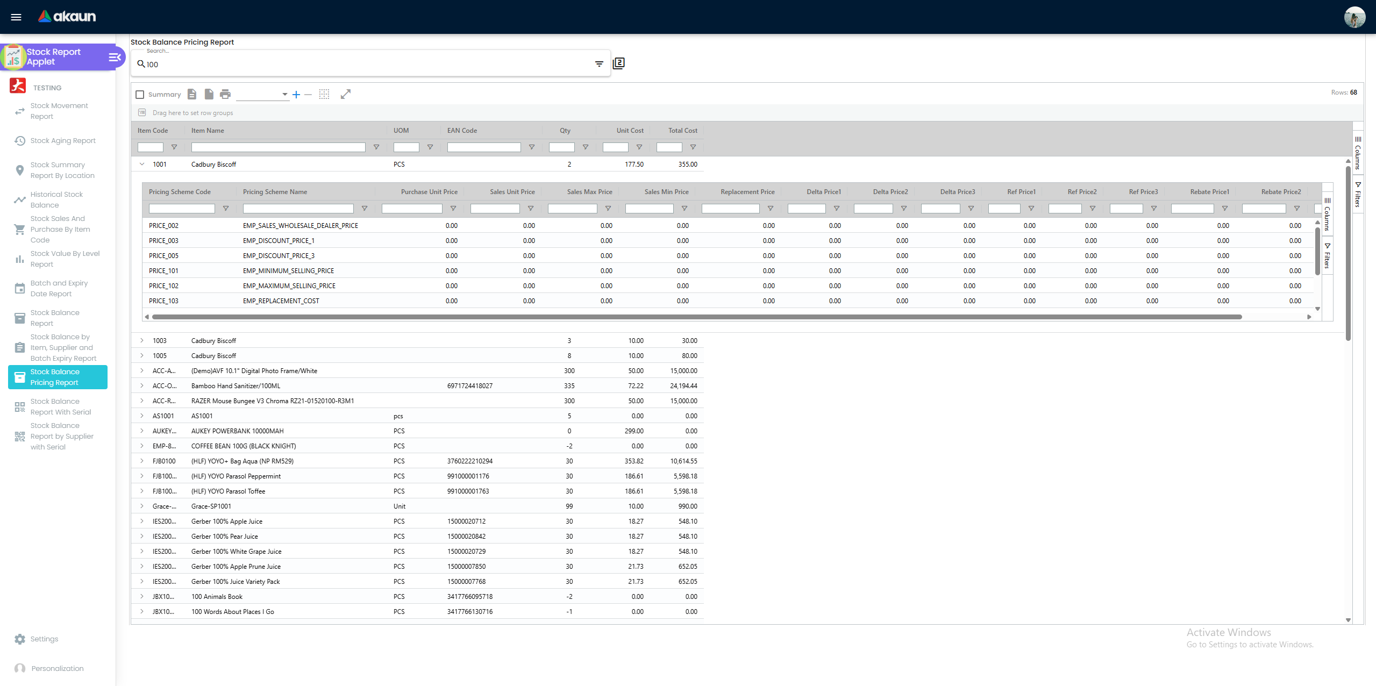The height and width of the screenshot is (686, 1376).
Task: Click Item Name filter input
Action: [278, 147]
